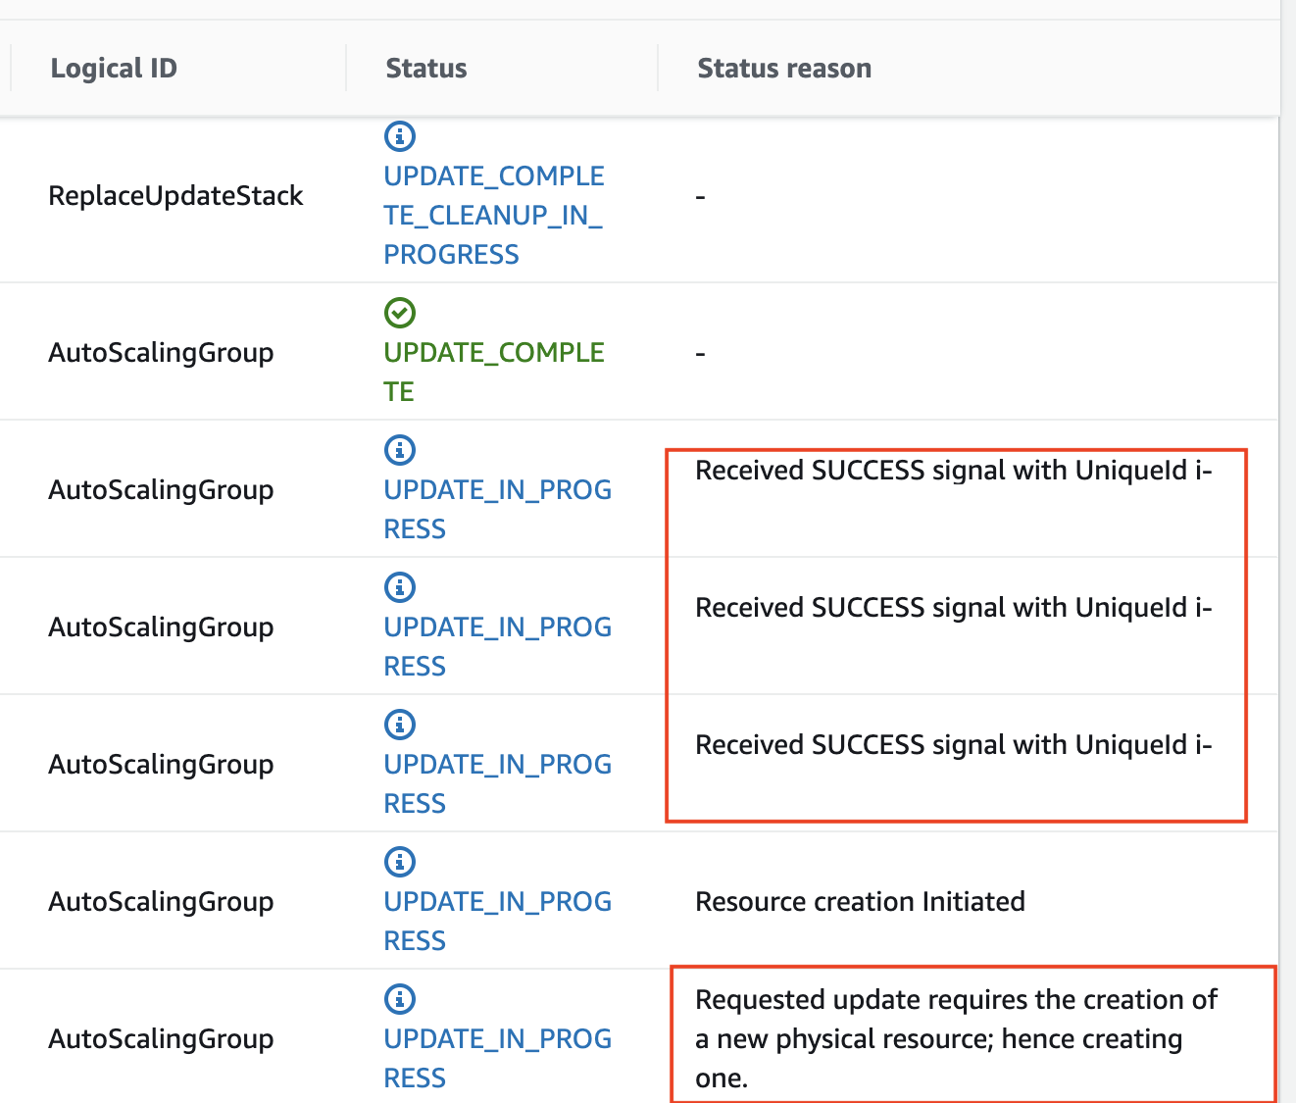Open the bottommost UPDATE_IN_PROGRESS status link
1296x1103 pixels.
click(x=497, y=1058)
